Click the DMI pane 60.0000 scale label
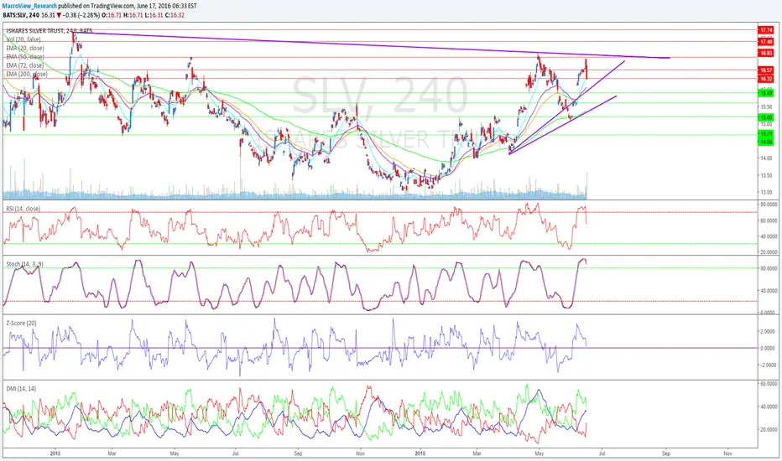782x461 pixels. pos(769,384)
